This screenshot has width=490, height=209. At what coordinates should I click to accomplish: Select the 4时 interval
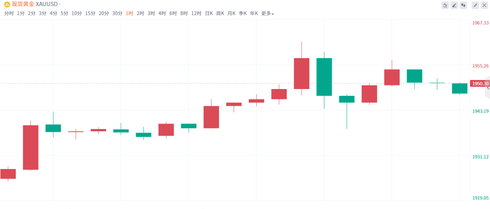pos(162,14)
